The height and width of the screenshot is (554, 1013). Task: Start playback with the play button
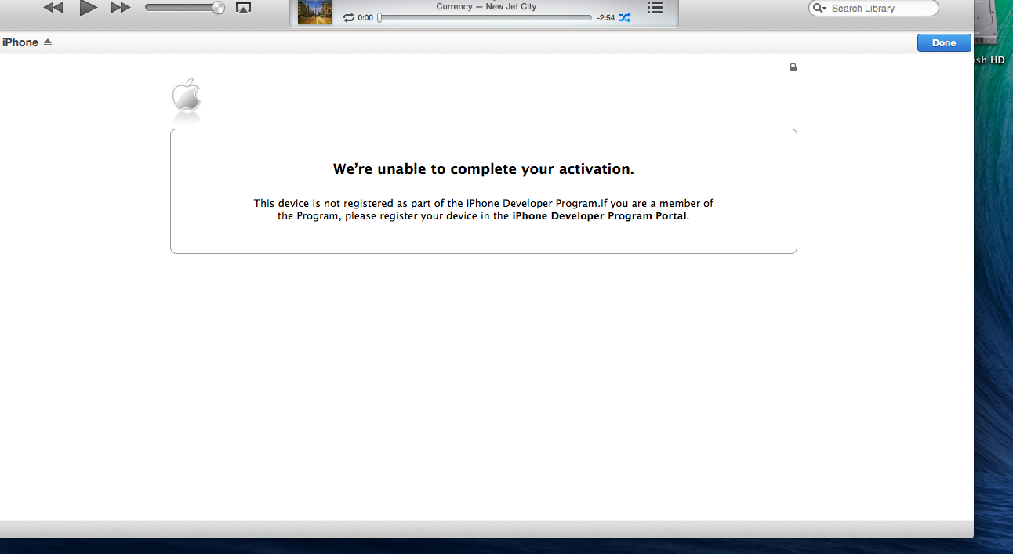click(x=89, y=8)
